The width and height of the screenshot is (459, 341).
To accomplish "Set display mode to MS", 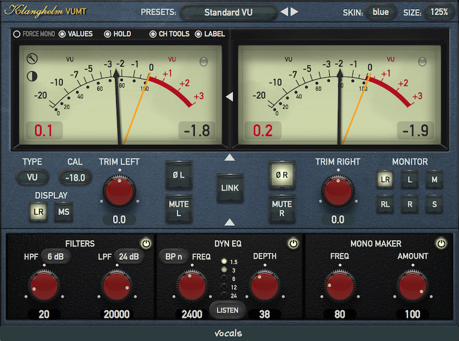I will pos(63,212).
